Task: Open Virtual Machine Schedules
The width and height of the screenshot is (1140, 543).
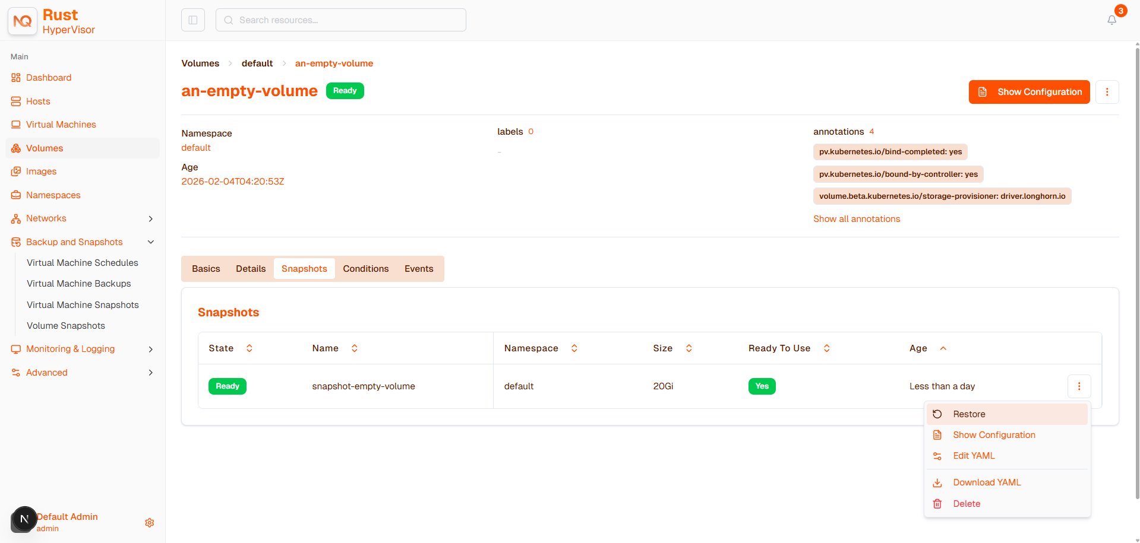Action: pyautogui.click(x=83, y=263)
